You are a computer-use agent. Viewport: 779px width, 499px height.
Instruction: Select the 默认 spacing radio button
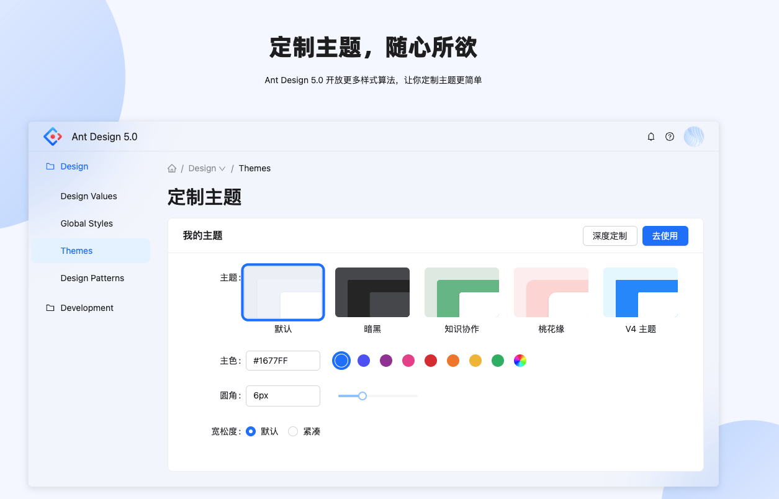(x=251, y=431)
